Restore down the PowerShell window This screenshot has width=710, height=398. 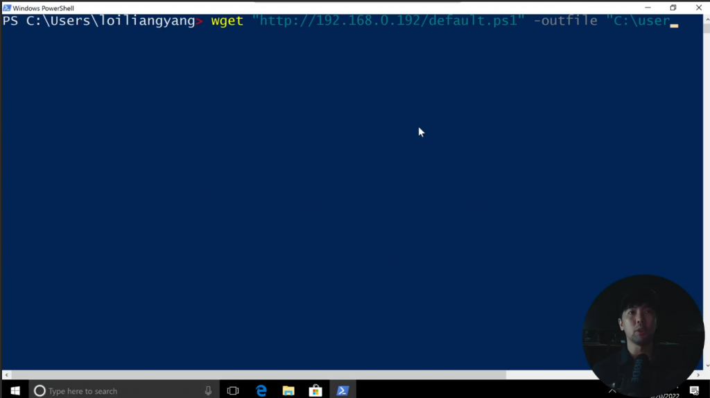coord(673,8)
